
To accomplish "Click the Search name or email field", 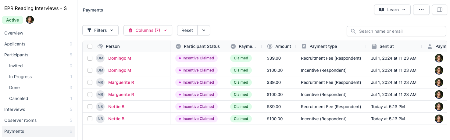I will (x=399, y=31).
